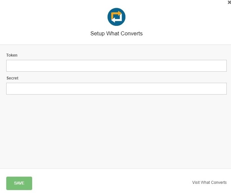The height and width of the screenshot is (193, 231).
Task: Place cursor in the Token box
Action: pos(116,66)
